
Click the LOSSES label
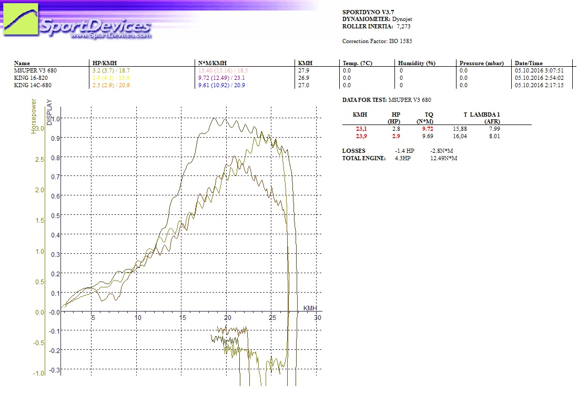pyautogui.click(x=353, y=151)
